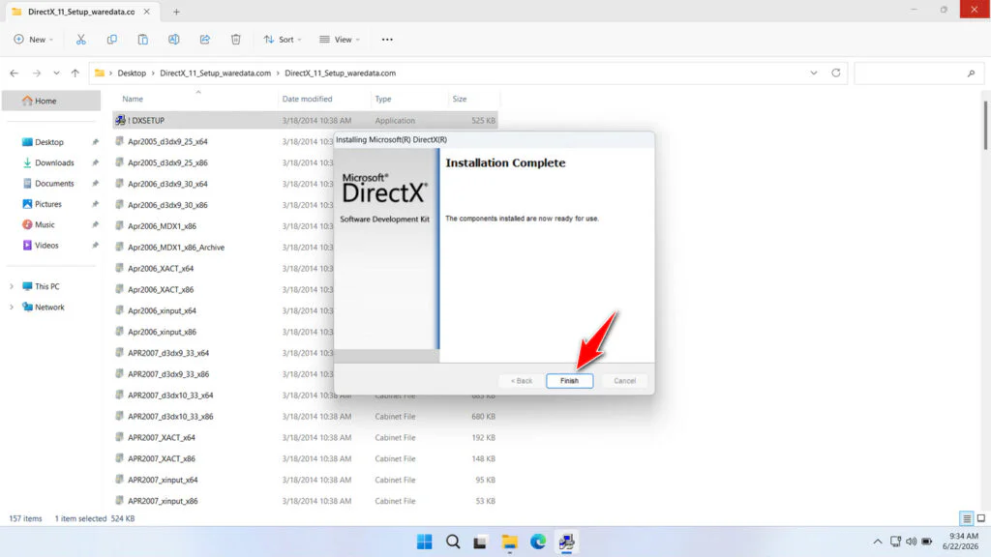The height and width of the screenshot is (557, 991).
Task: Refresh the folder view
Action: coord(835,73)
